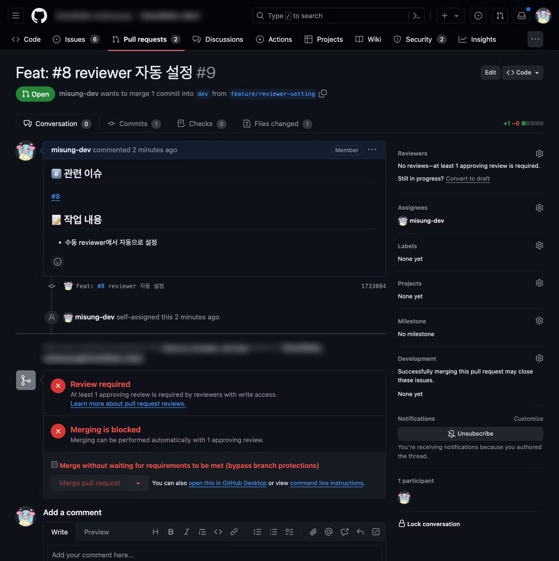Lock conversation on this pull request
The width and height of the screenshot is (559, 561).
coord(429,524)
